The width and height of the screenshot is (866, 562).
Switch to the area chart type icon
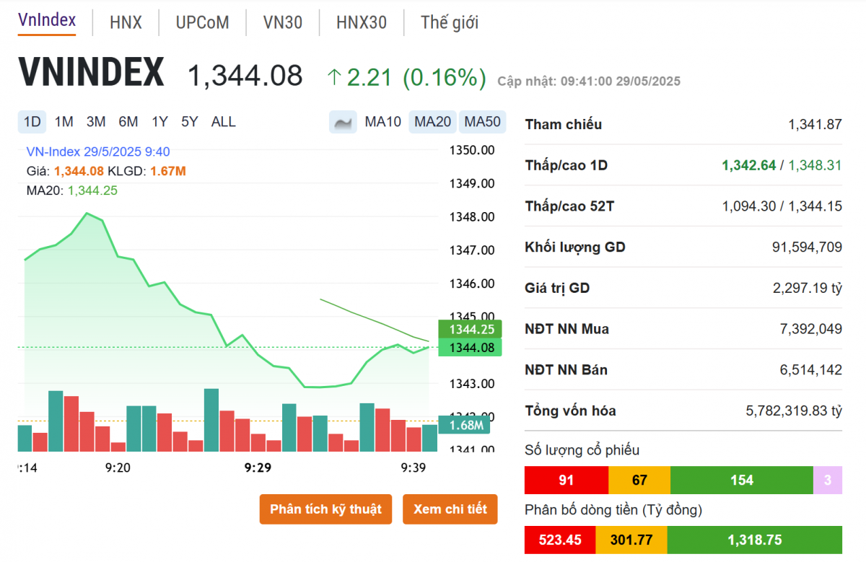[343, 122]
